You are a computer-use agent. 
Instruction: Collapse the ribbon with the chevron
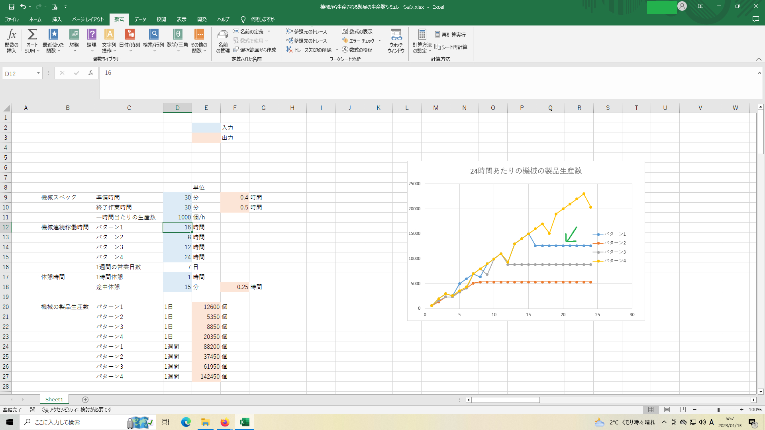click(x=759, y=59)
